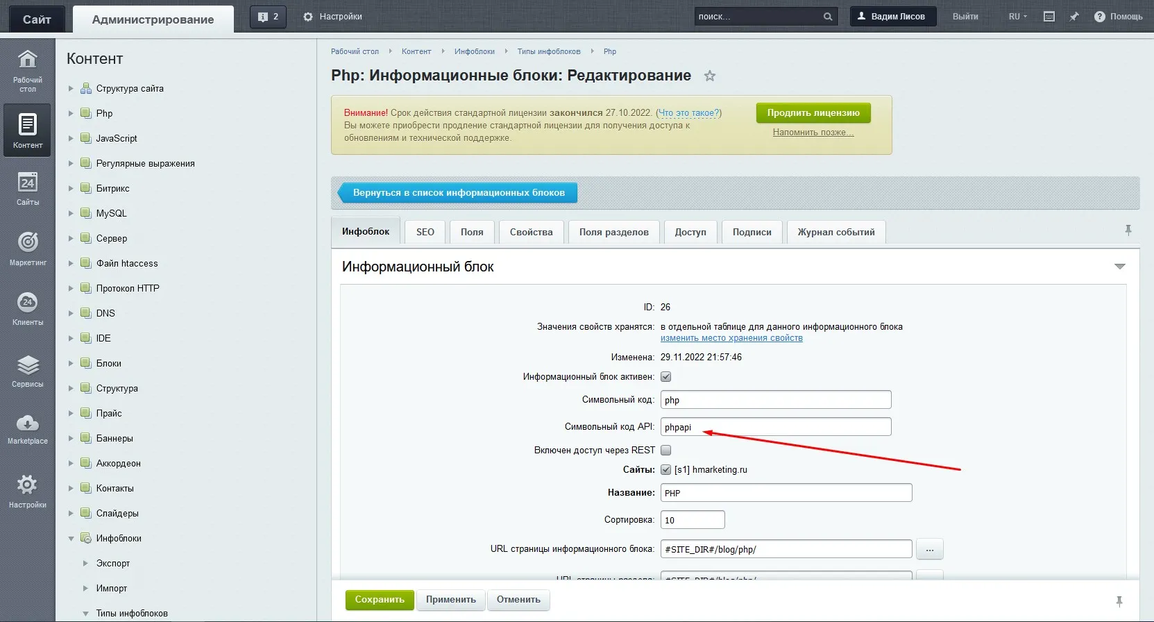This screenshot has height=622, width=1154.
Task: Switch to the Журнал событий tab
Action: point(836,232)
